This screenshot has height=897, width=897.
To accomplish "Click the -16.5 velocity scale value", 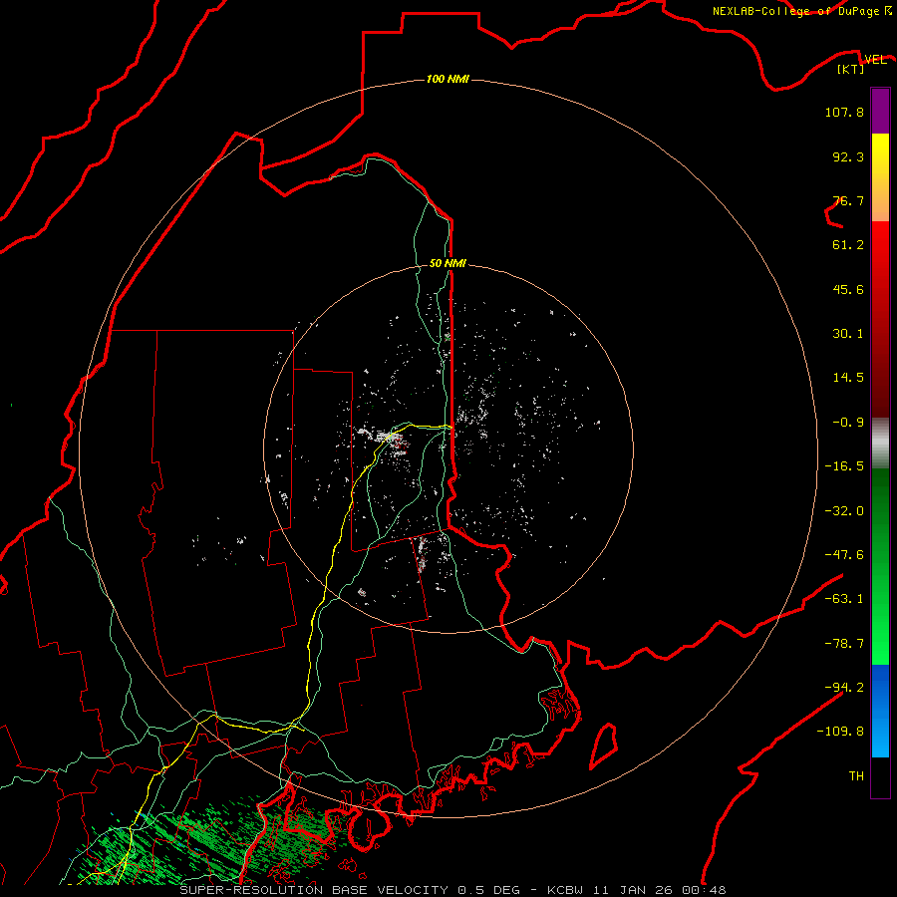I will coord(844,466).
